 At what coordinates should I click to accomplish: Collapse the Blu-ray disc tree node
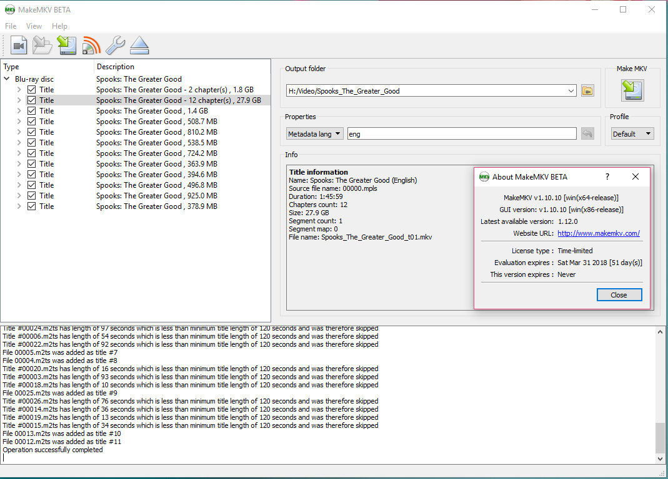pyautogui.click(x=7, y=79)
